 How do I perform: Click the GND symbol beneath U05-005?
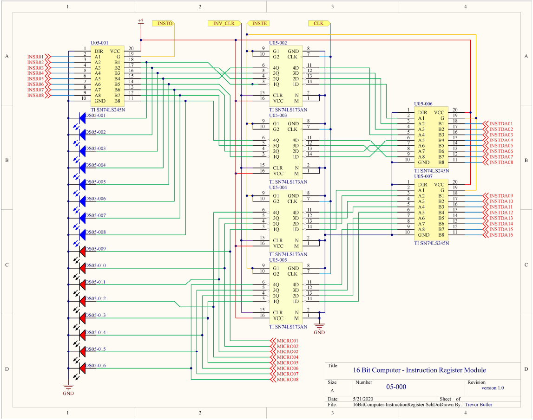(319, 327)
